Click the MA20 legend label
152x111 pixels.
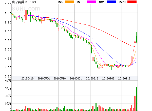pyautogui.click(x=102, y=2)
